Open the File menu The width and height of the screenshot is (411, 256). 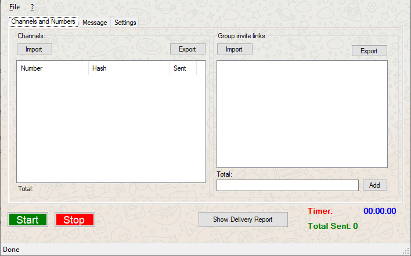click(15, 7)
